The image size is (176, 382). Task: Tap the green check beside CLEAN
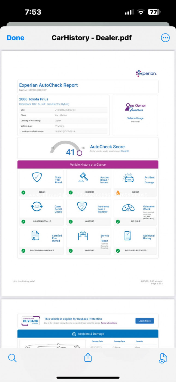tap(23, 192)
